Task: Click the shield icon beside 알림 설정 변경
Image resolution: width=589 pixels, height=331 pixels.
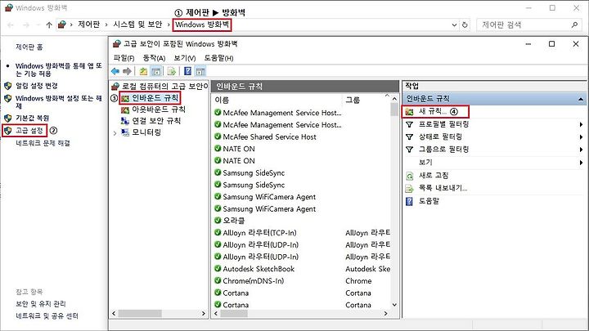Action: (8, 86)
